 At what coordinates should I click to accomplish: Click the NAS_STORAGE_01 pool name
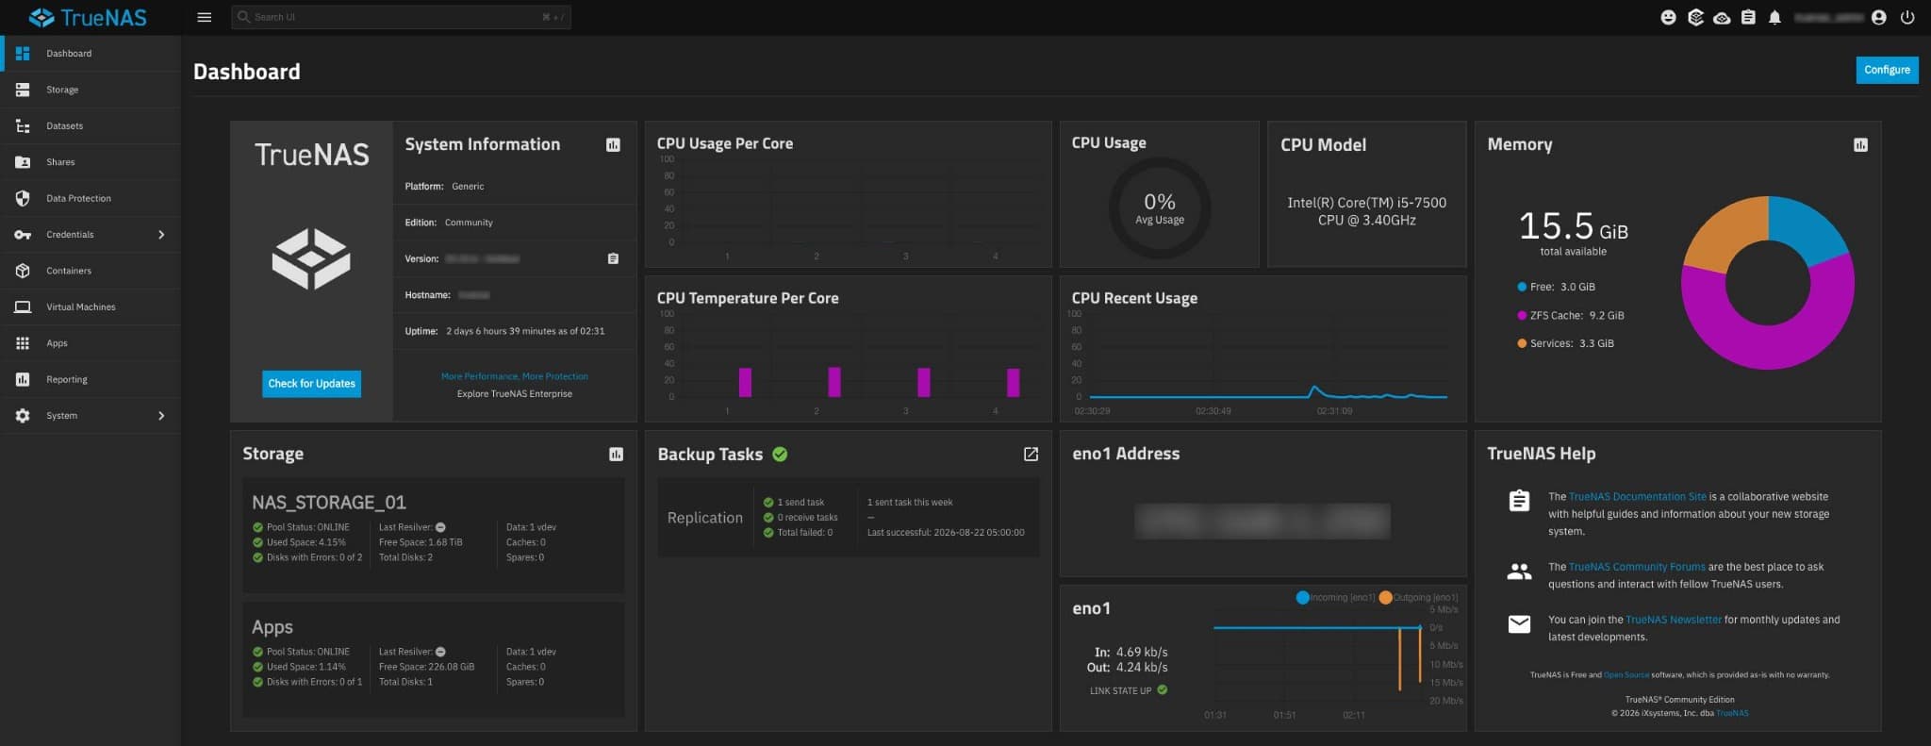pos(329,503)
